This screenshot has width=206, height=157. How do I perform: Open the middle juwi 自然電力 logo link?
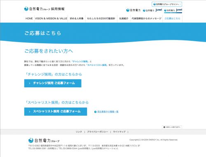pyautogui.click(x=152, y=10)
